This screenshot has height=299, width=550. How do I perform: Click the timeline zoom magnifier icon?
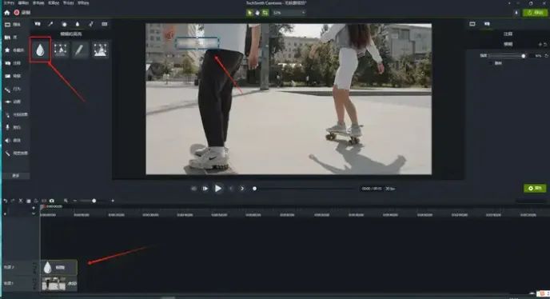tap(66, 201)
